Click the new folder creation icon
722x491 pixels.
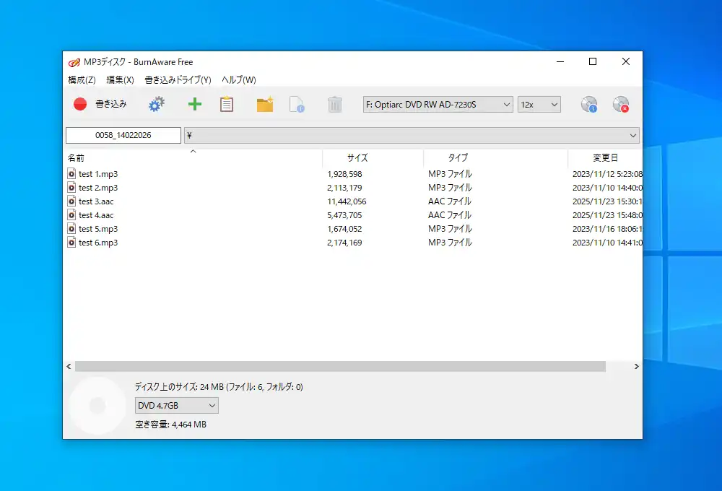click(x=264, y=104)
